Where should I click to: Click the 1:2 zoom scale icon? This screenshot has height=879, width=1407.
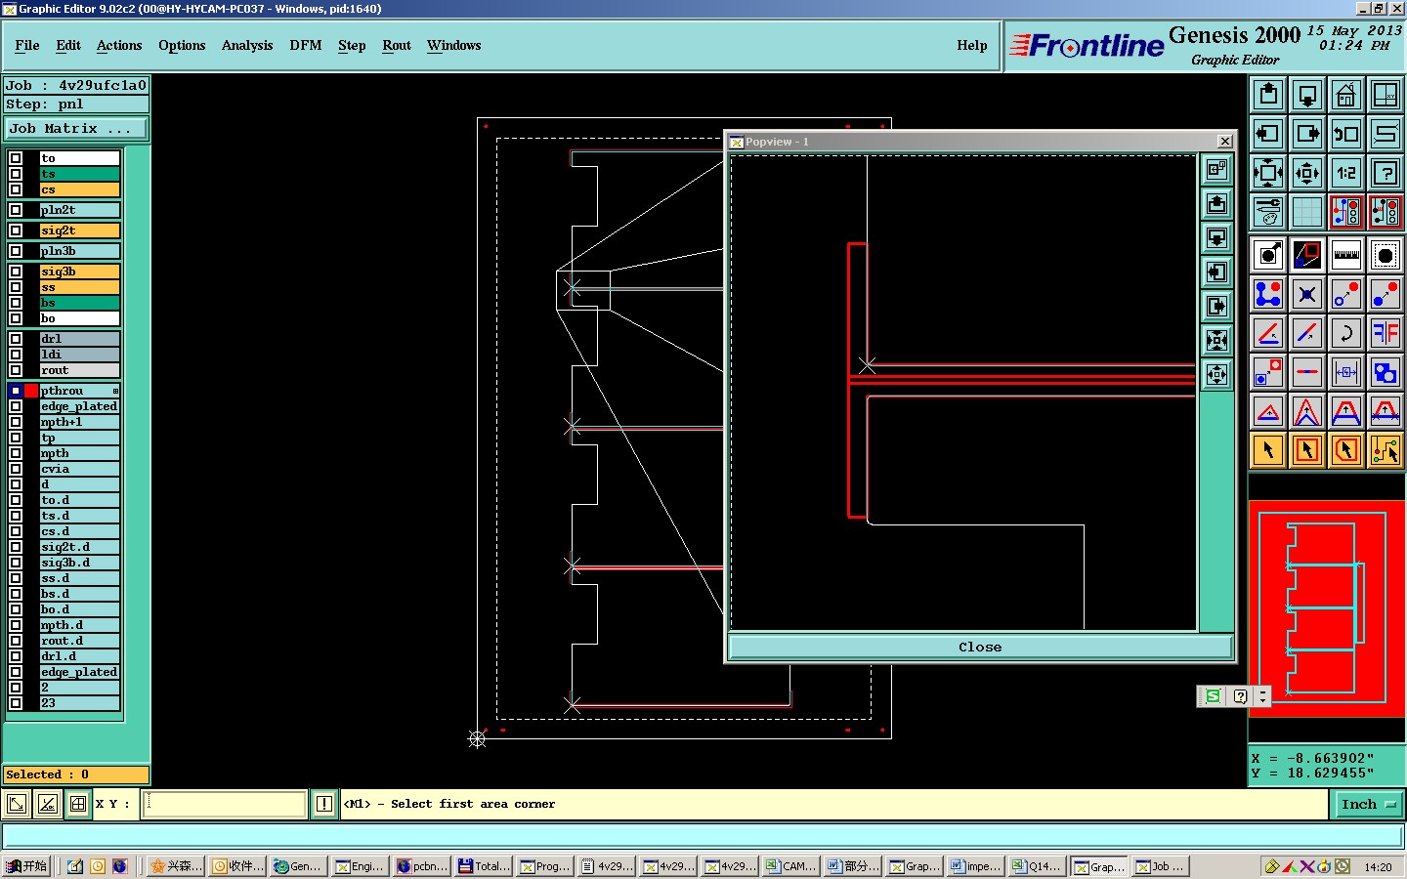1346,173
